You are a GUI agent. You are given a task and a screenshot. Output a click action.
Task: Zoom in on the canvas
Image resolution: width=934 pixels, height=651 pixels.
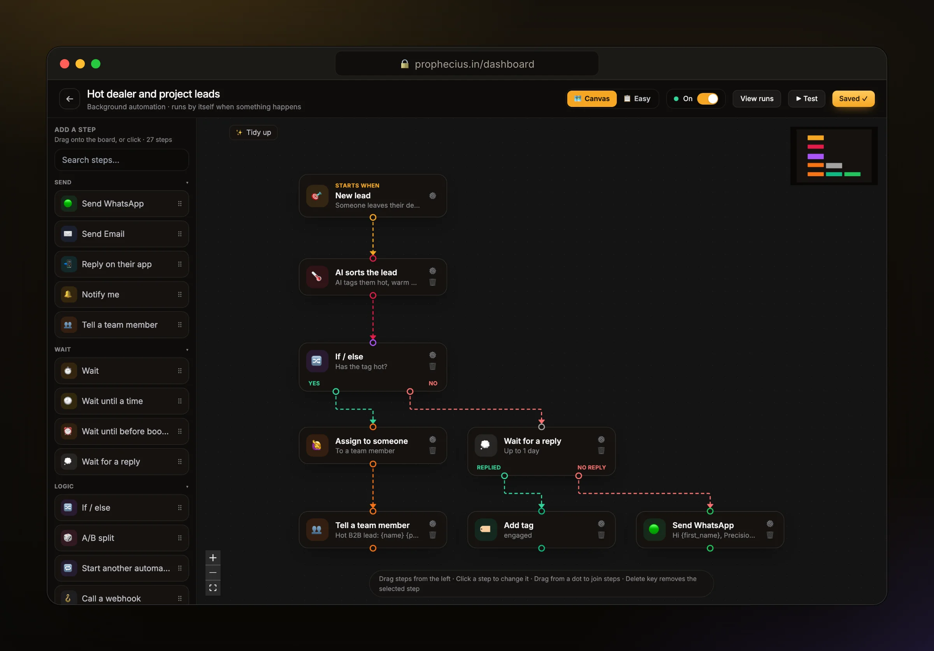tap(213, 558)
